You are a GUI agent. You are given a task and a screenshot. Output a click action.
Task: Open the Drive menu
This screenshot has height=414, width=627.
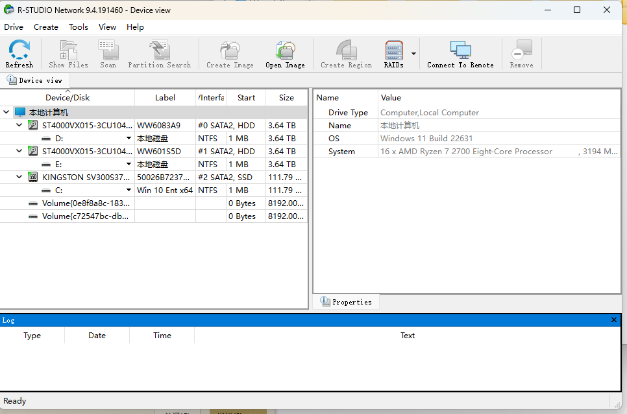14,27
